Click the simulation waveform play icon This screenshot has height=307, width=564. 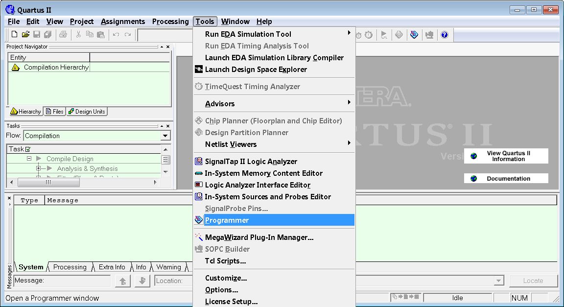coord(384,35)
